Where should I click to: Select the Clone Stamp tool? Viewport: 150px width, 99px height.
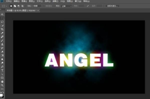tap(2, 44)
